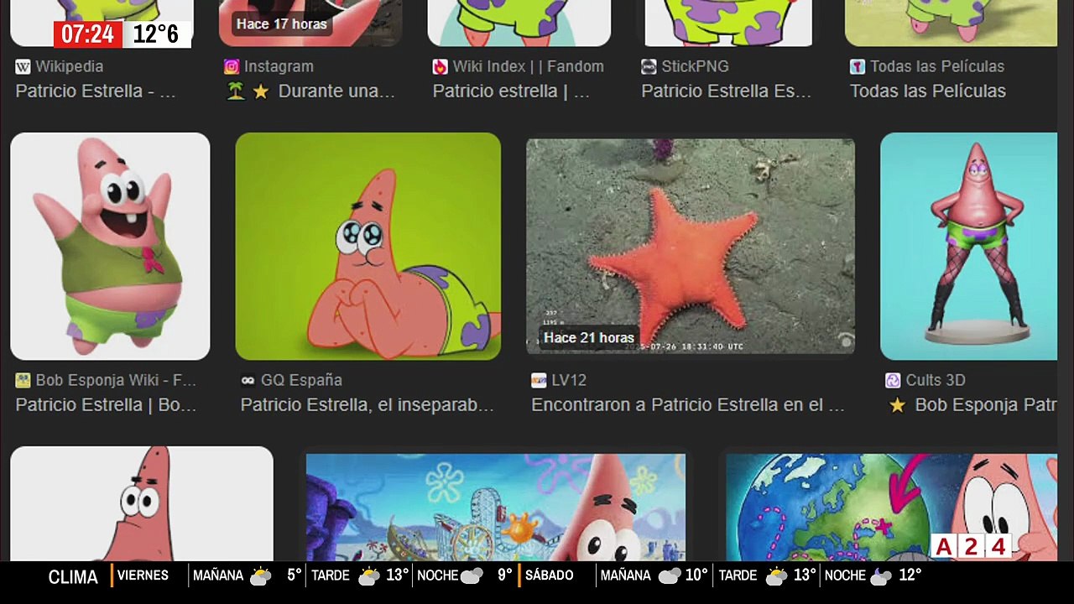Click the Instagram logo icon
Screen dimensions: 1074x604
[232, 66]
